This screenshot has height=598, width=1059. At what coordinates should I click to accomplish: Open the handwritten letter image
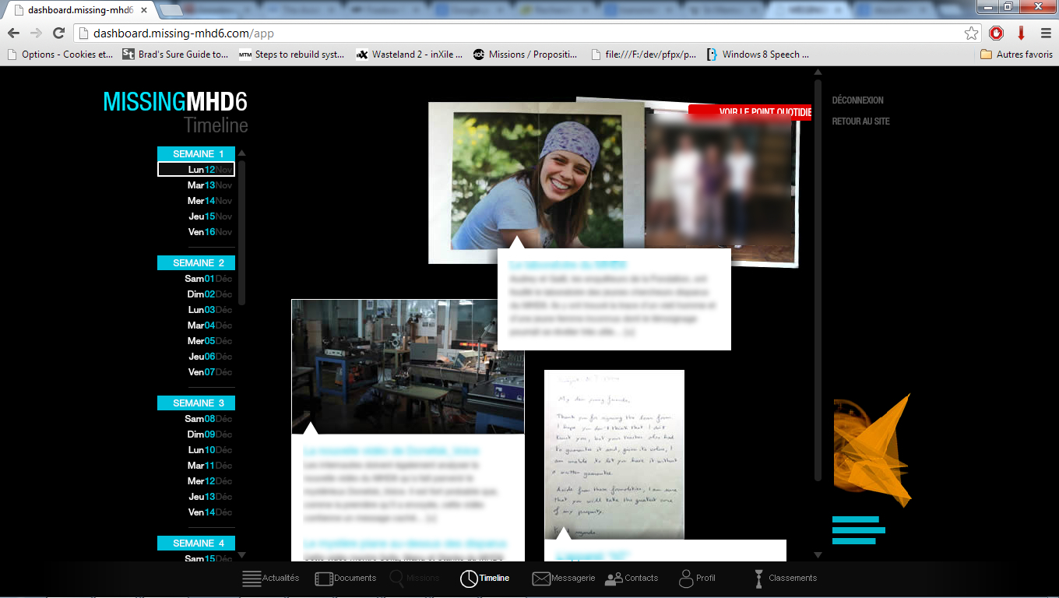coord(614,455)
